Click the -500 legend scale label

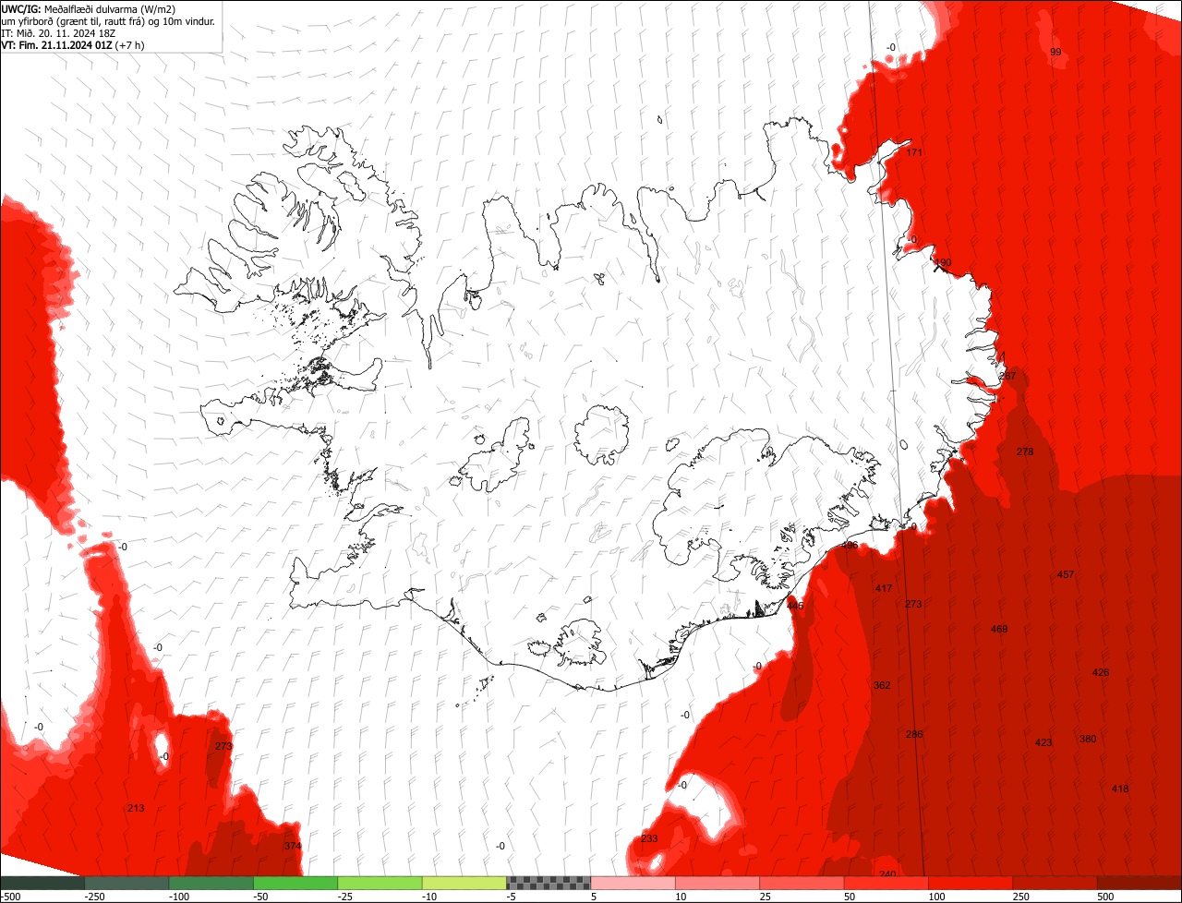click(x=11, y=897)
